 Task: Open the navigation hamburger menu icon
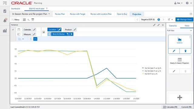[x=5, y=3]
